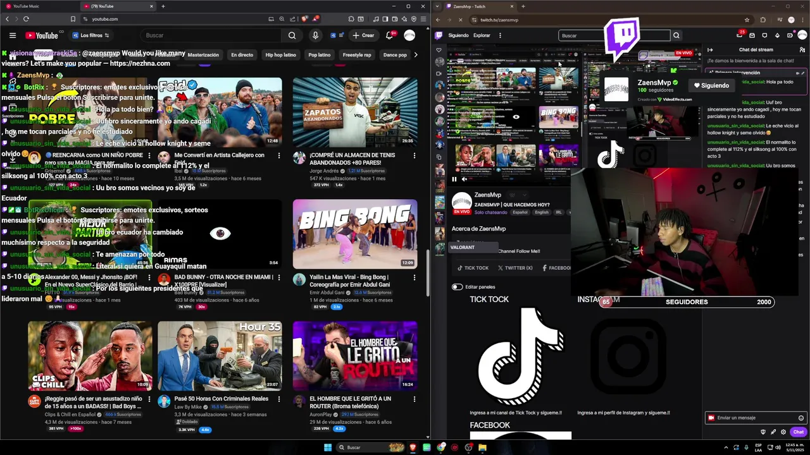Open the Twitch user avatar menu
The image size is (810, 455).
[x=802, y=35]
